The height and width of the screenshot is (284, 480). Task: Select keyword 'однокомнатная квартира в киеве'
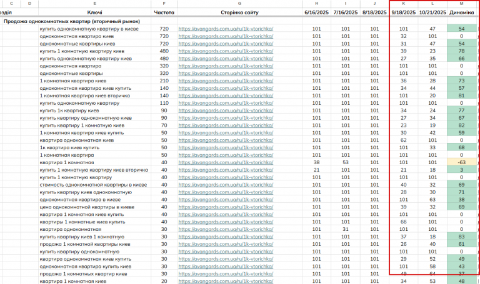coord(80,200)
